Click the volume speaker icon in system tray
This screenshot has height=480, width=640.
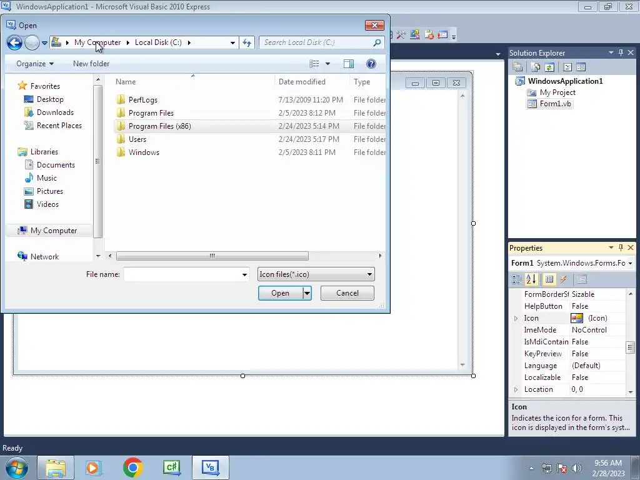coord(577,468)
